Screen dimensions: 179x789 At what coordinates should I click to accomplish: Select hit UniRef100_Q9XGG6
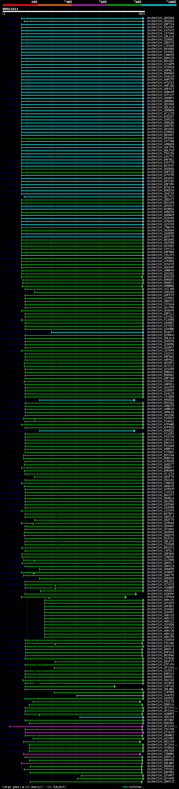(160, 18)
